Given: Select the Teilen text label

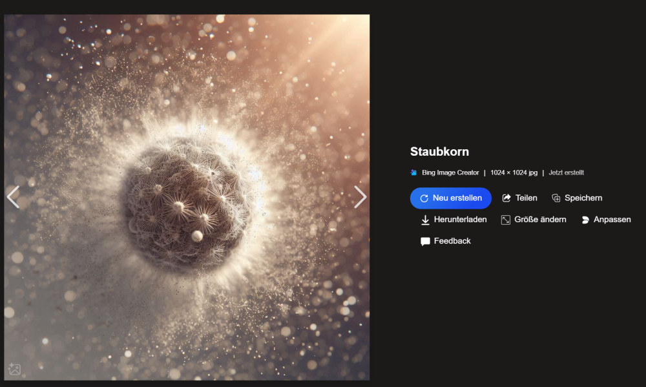Looking at the screenshot, I should (526, 198).
